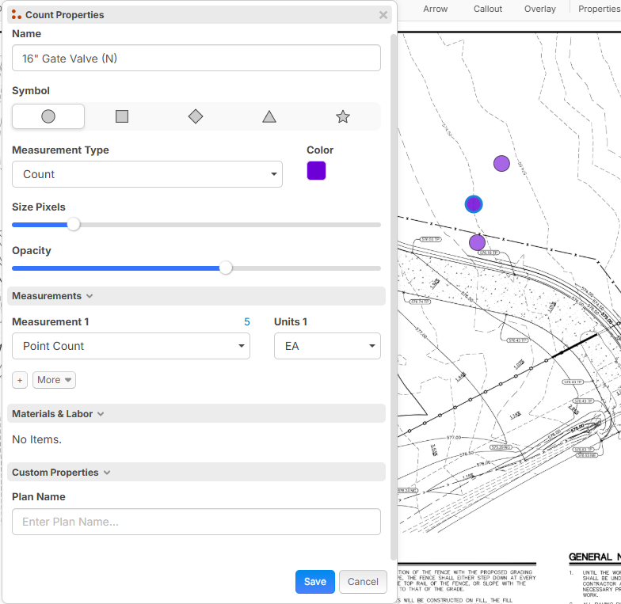Select the highlighted purple count marker on plan
The height and width of the screenshot is (604, 621).
[474, 204]
